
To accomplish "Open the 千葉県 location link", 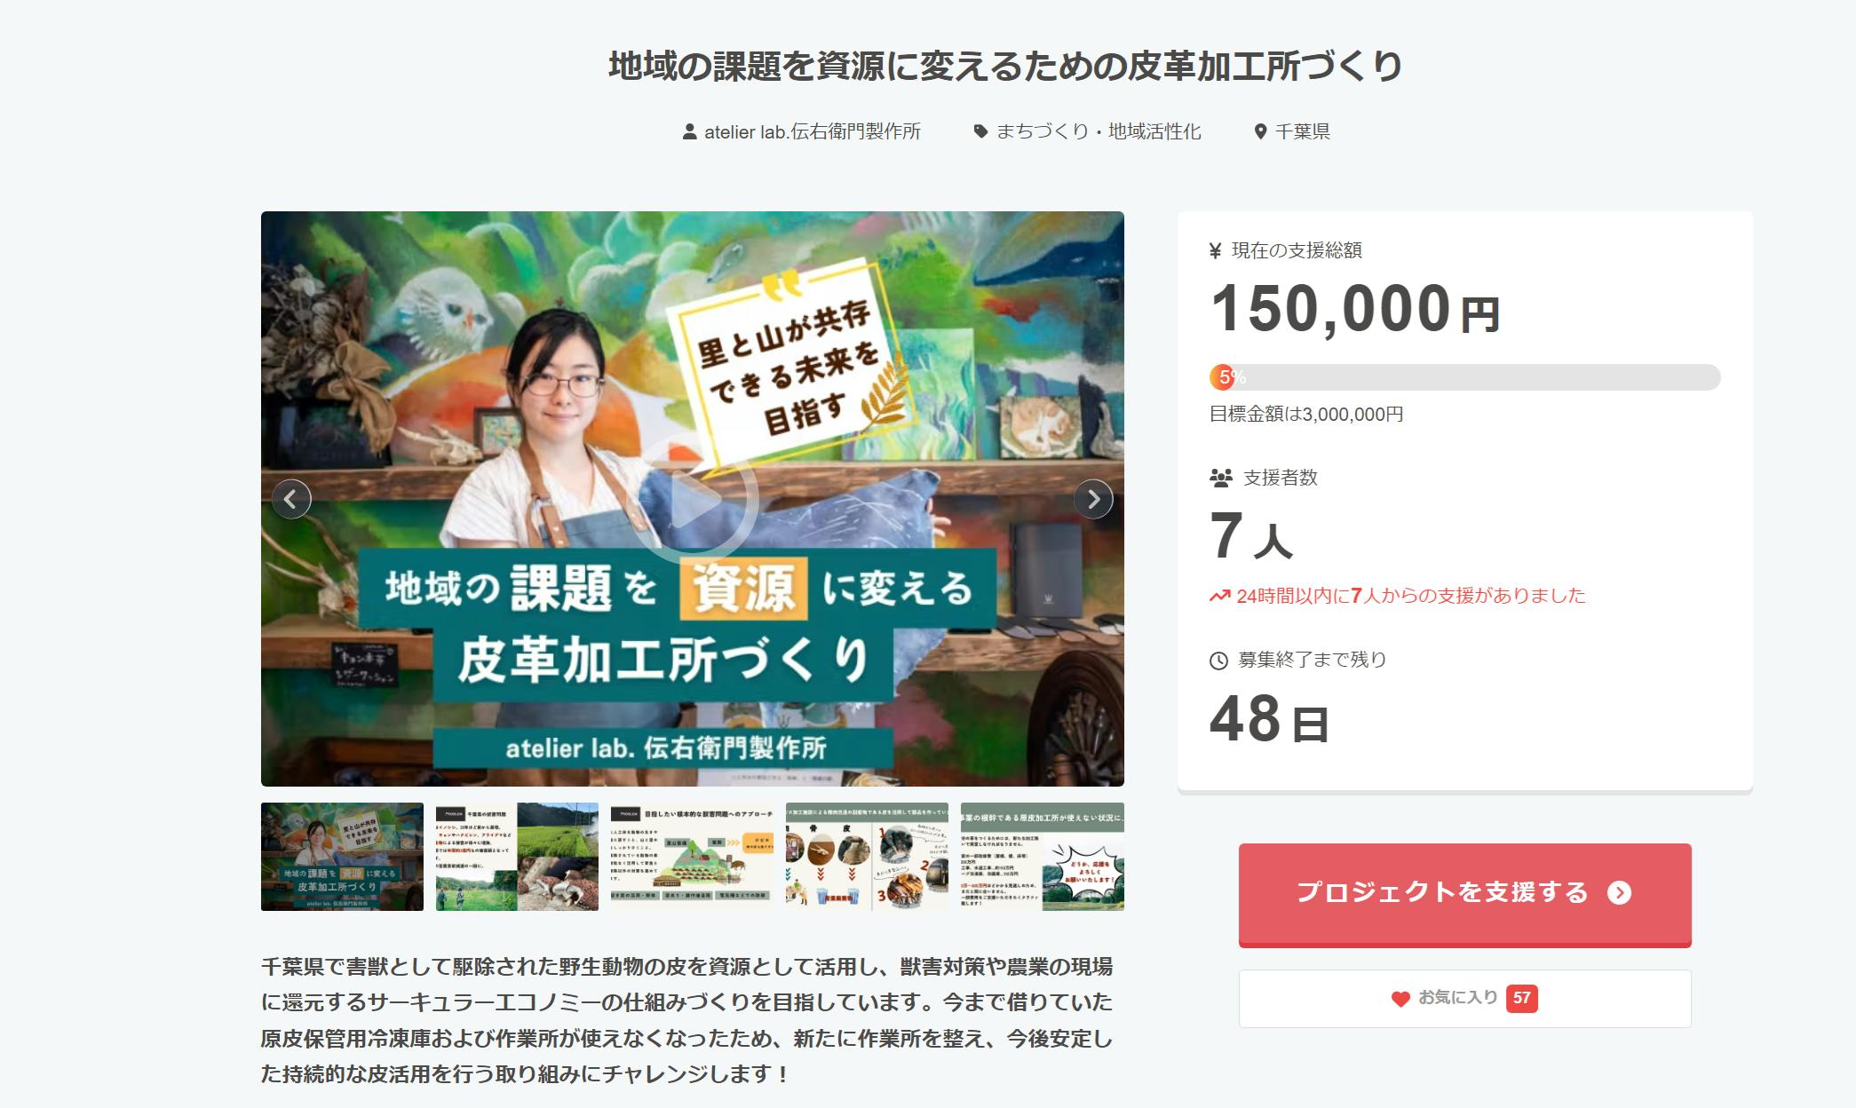I will pyautogui.click(x=1303, y=131).
